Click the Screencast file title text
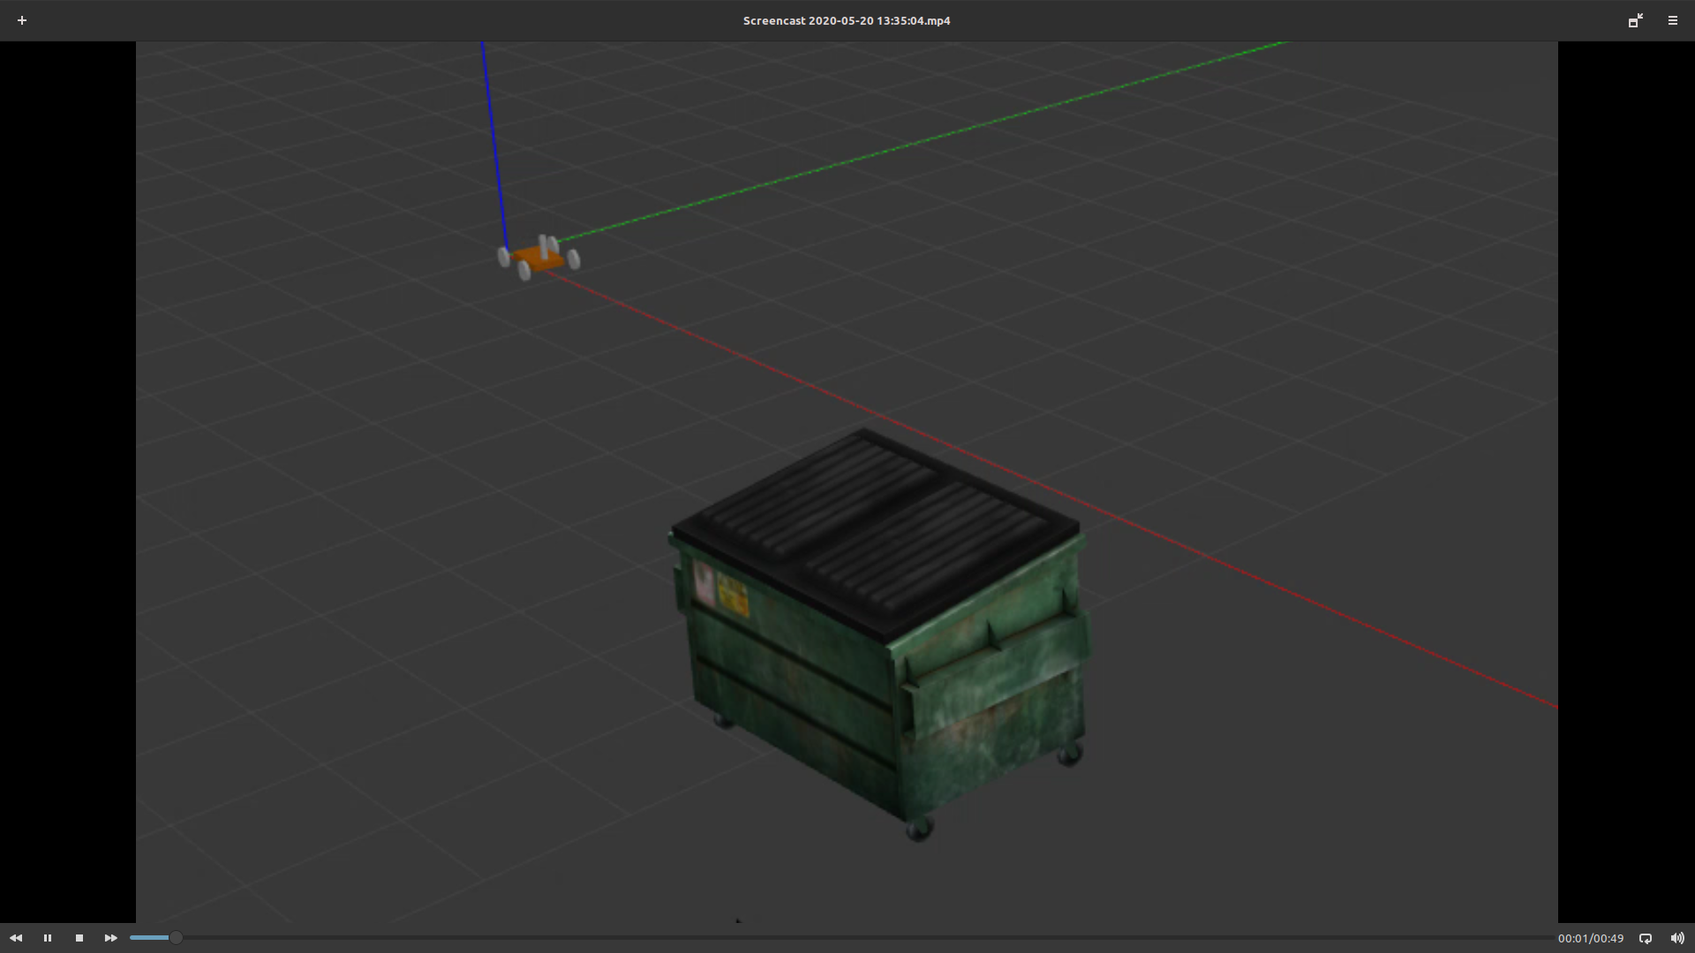The image size is (1695, 953). coord(846,20)
